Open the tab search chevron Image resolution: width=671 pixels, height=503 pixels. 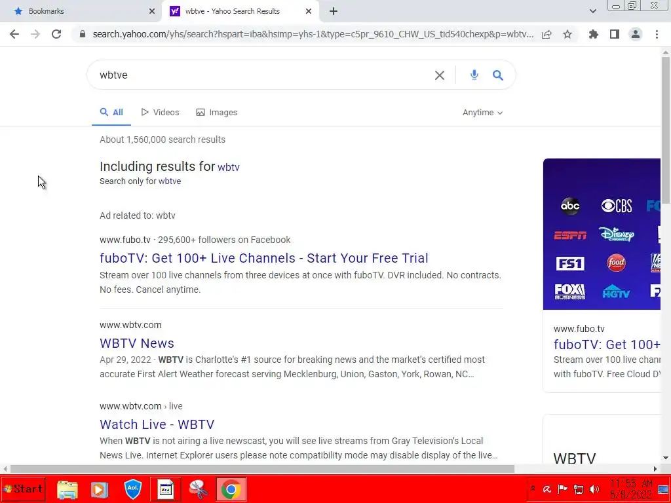(x=592, y=11)
